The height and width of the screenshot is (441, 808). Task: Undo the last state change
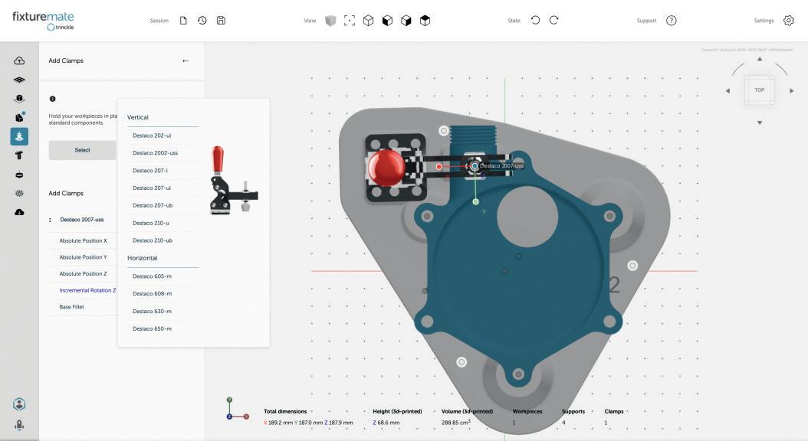click(x=535, y=20)
